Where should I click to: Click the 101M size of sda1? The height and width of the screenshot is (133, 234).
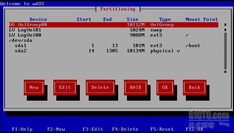point(139,45)
